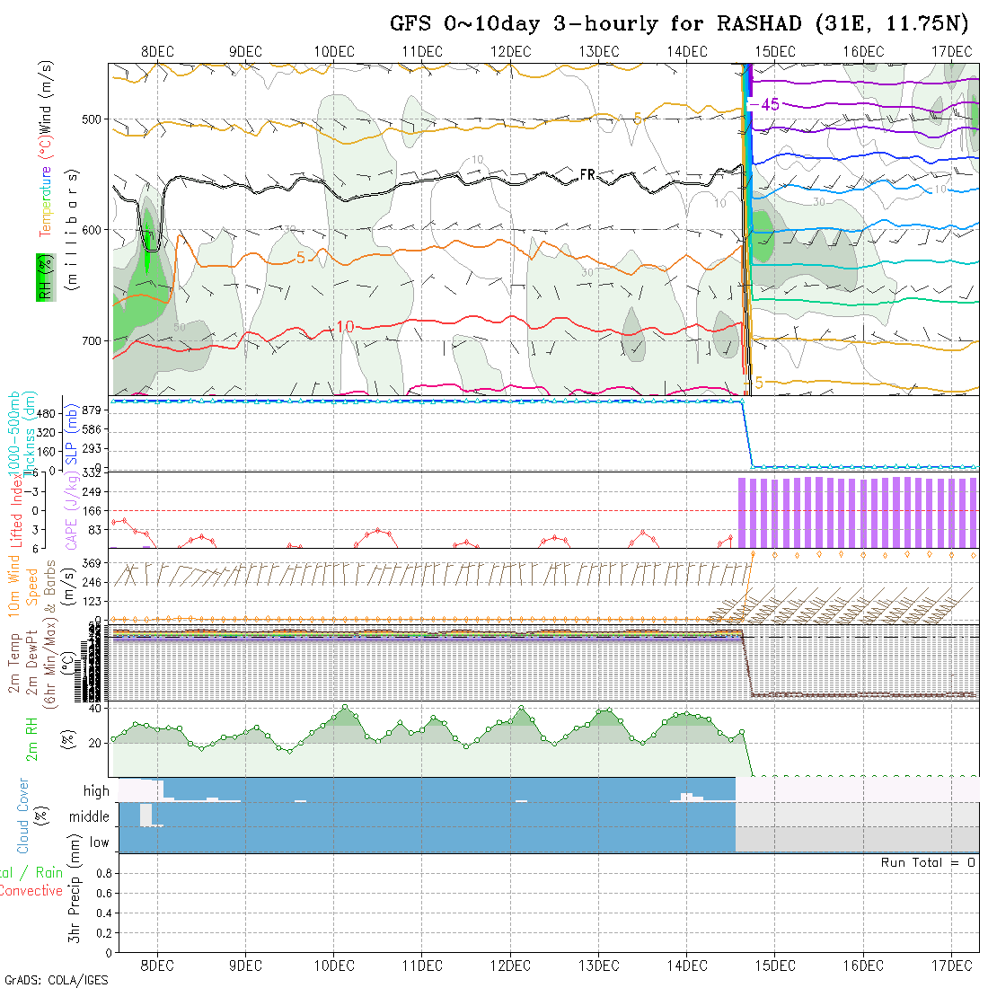Select the 8DEC date label on top axis
988x988 pixels.
158,51
